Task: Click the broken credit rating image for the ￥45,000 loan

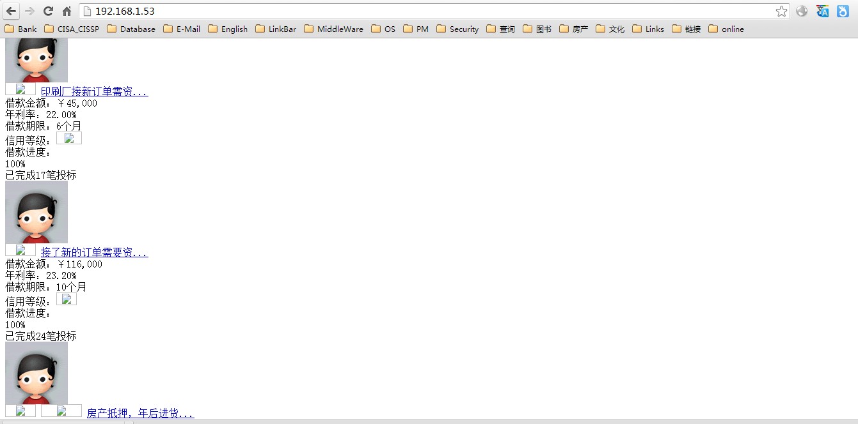Action: tap(69, 138)
